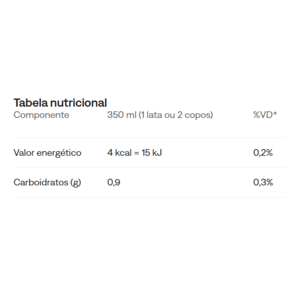Viewport: 303px width, 303px height.
Task: Click the 4 kcal energy text
Action: 119,153
